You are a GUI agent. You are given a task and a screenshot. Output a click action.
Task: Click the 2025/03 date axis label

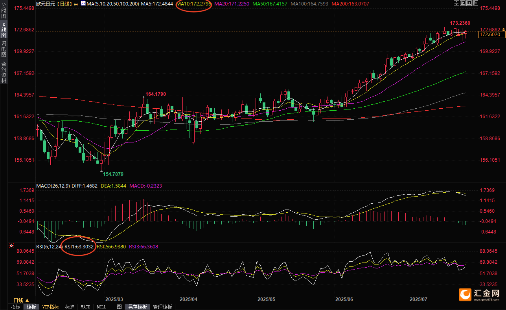(x=114, y=299)
